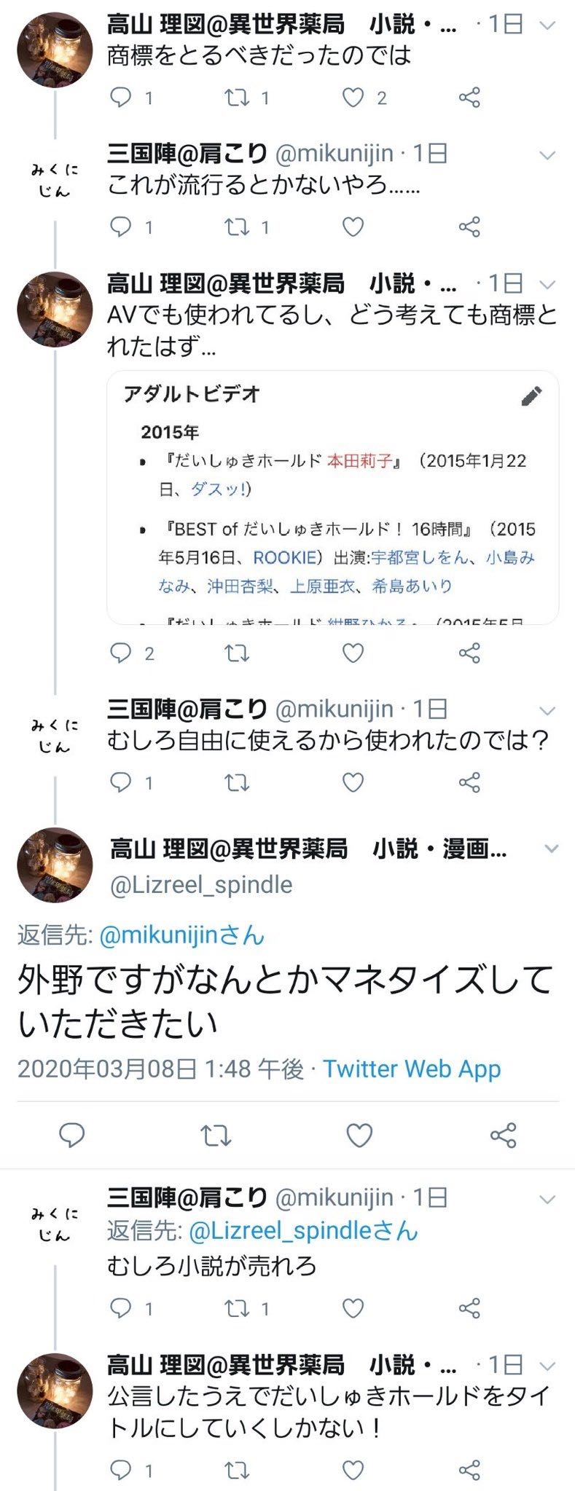This screenshot has width=575, height=1491.
Task: Like the tweet 'むしろ小説が売れろ'
Action: [353, 1308]
